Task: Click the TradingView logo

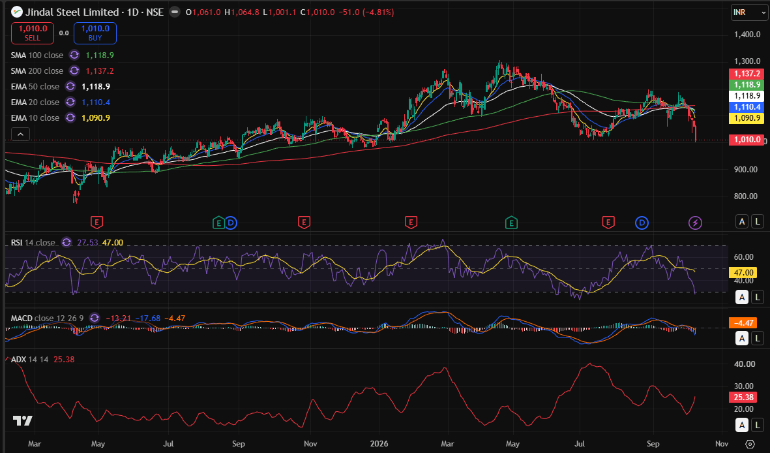Action: 23,420
